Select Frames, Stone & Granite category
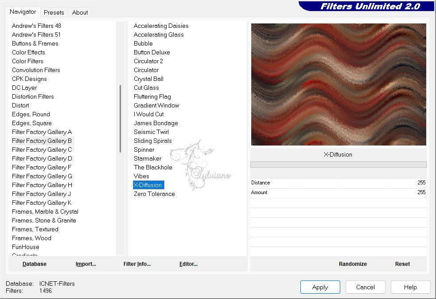 [x=44, y=221]
